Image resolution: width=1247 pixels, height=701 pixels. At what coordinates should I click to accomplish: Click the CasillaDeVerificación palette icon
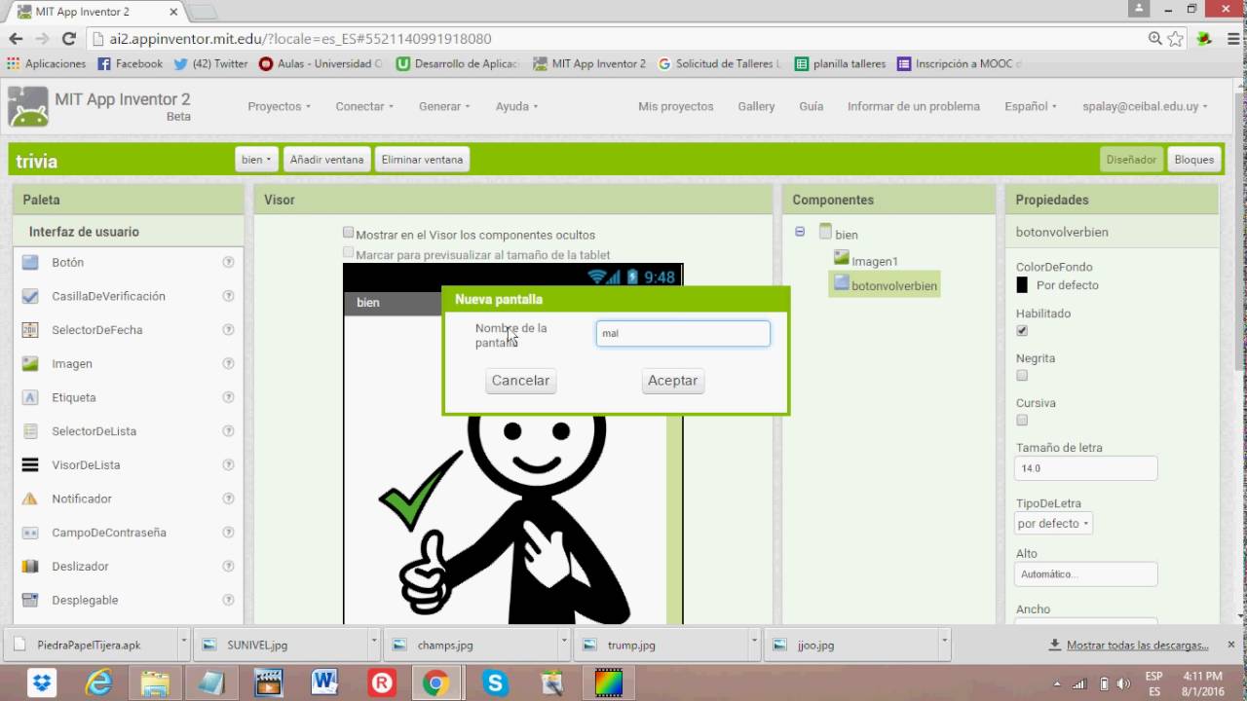30,296
